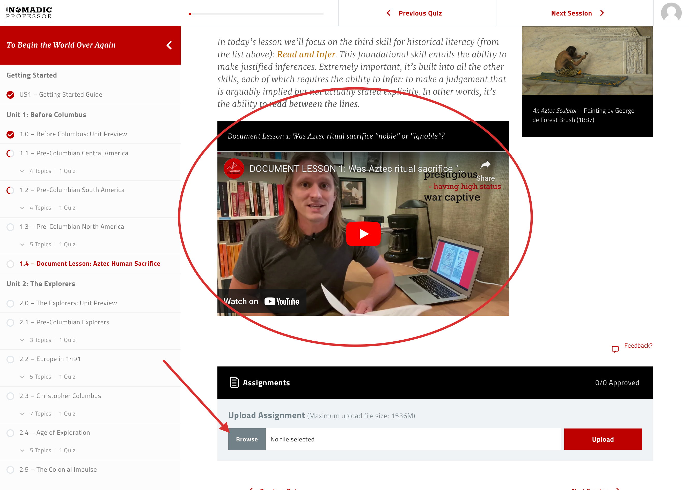689x490 pixels.
Task: Click progress circle for 1.2 Pre-Columbian South America
Action: 10,190
